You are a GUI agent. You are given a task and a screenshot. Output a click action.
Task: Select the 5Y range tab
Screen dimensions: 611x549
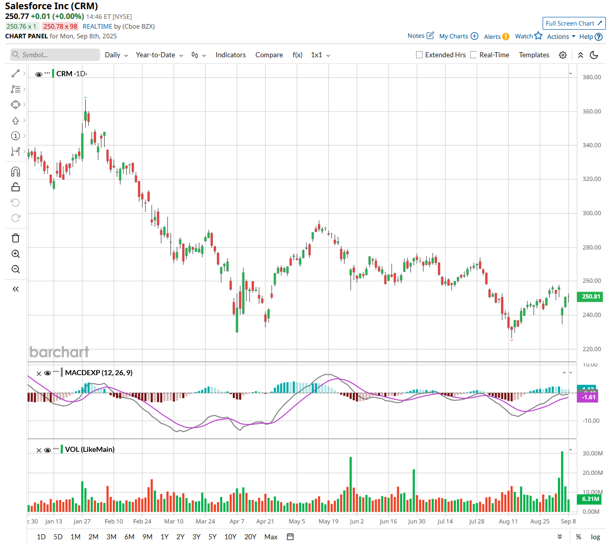coord(212,537)
